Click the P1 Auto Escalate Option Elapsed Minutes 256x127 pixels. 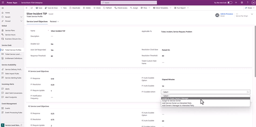point(168,80)
